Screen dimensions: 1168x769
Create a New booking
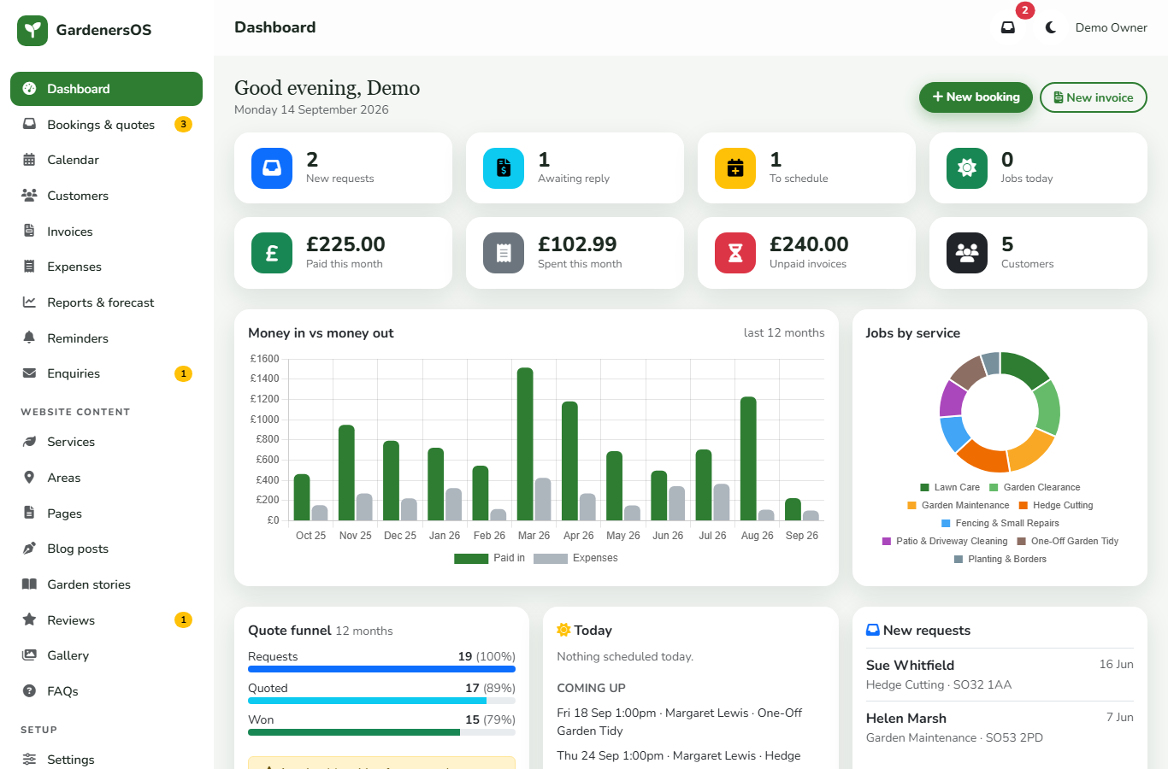click(x=976, y=97)
